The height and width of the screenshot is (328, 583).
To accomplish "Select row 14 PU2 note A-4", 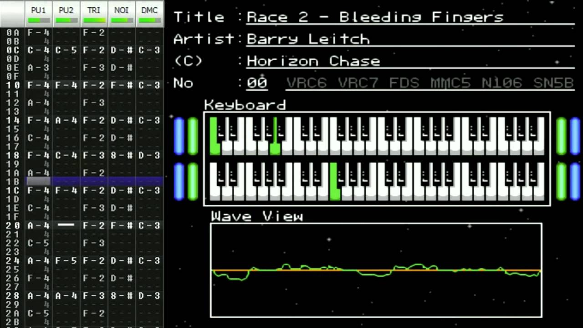I will coord(66,120).
